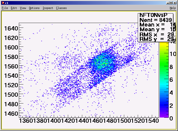Click y-axis label 1560
178x131 pixels.
pos(11,66)
